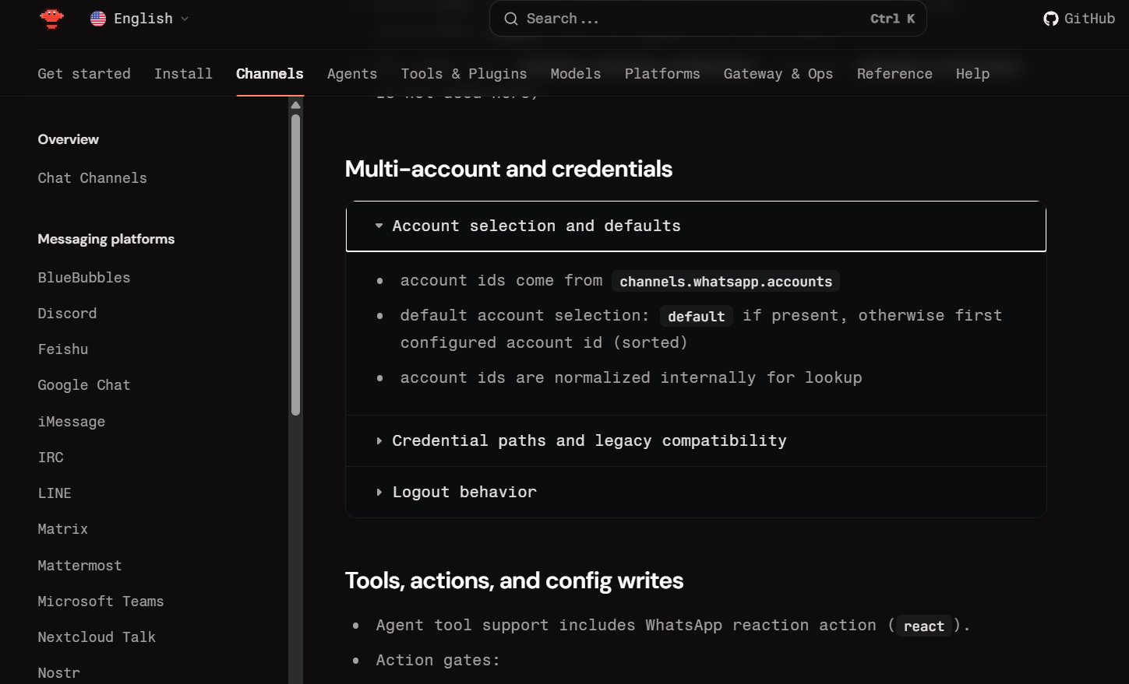Click the channels.whatsapp.accounts code label
1129x684 pixels.
pyautogui.click(x=726, y=282)
